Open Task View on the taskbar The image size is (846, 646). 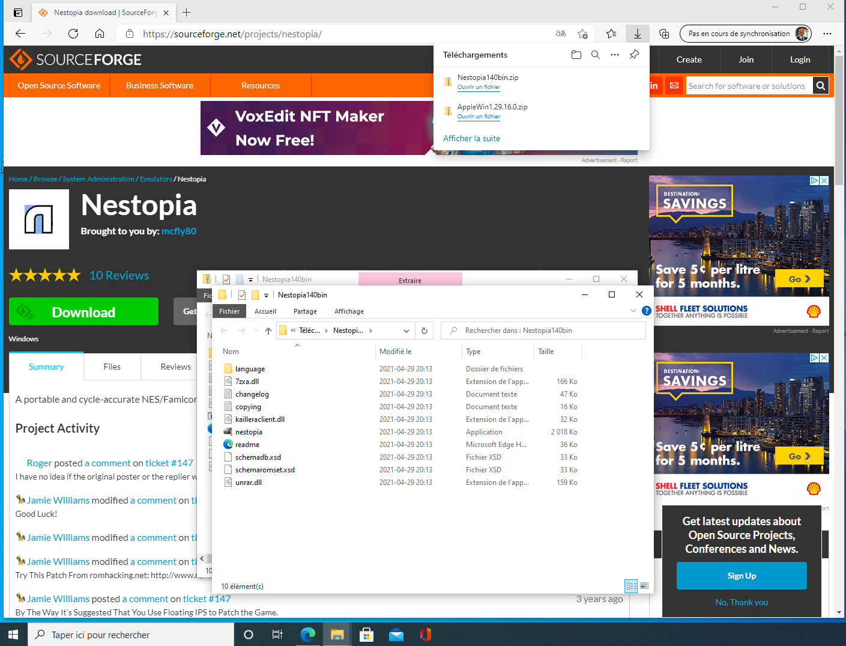click(x=277, y=635)
